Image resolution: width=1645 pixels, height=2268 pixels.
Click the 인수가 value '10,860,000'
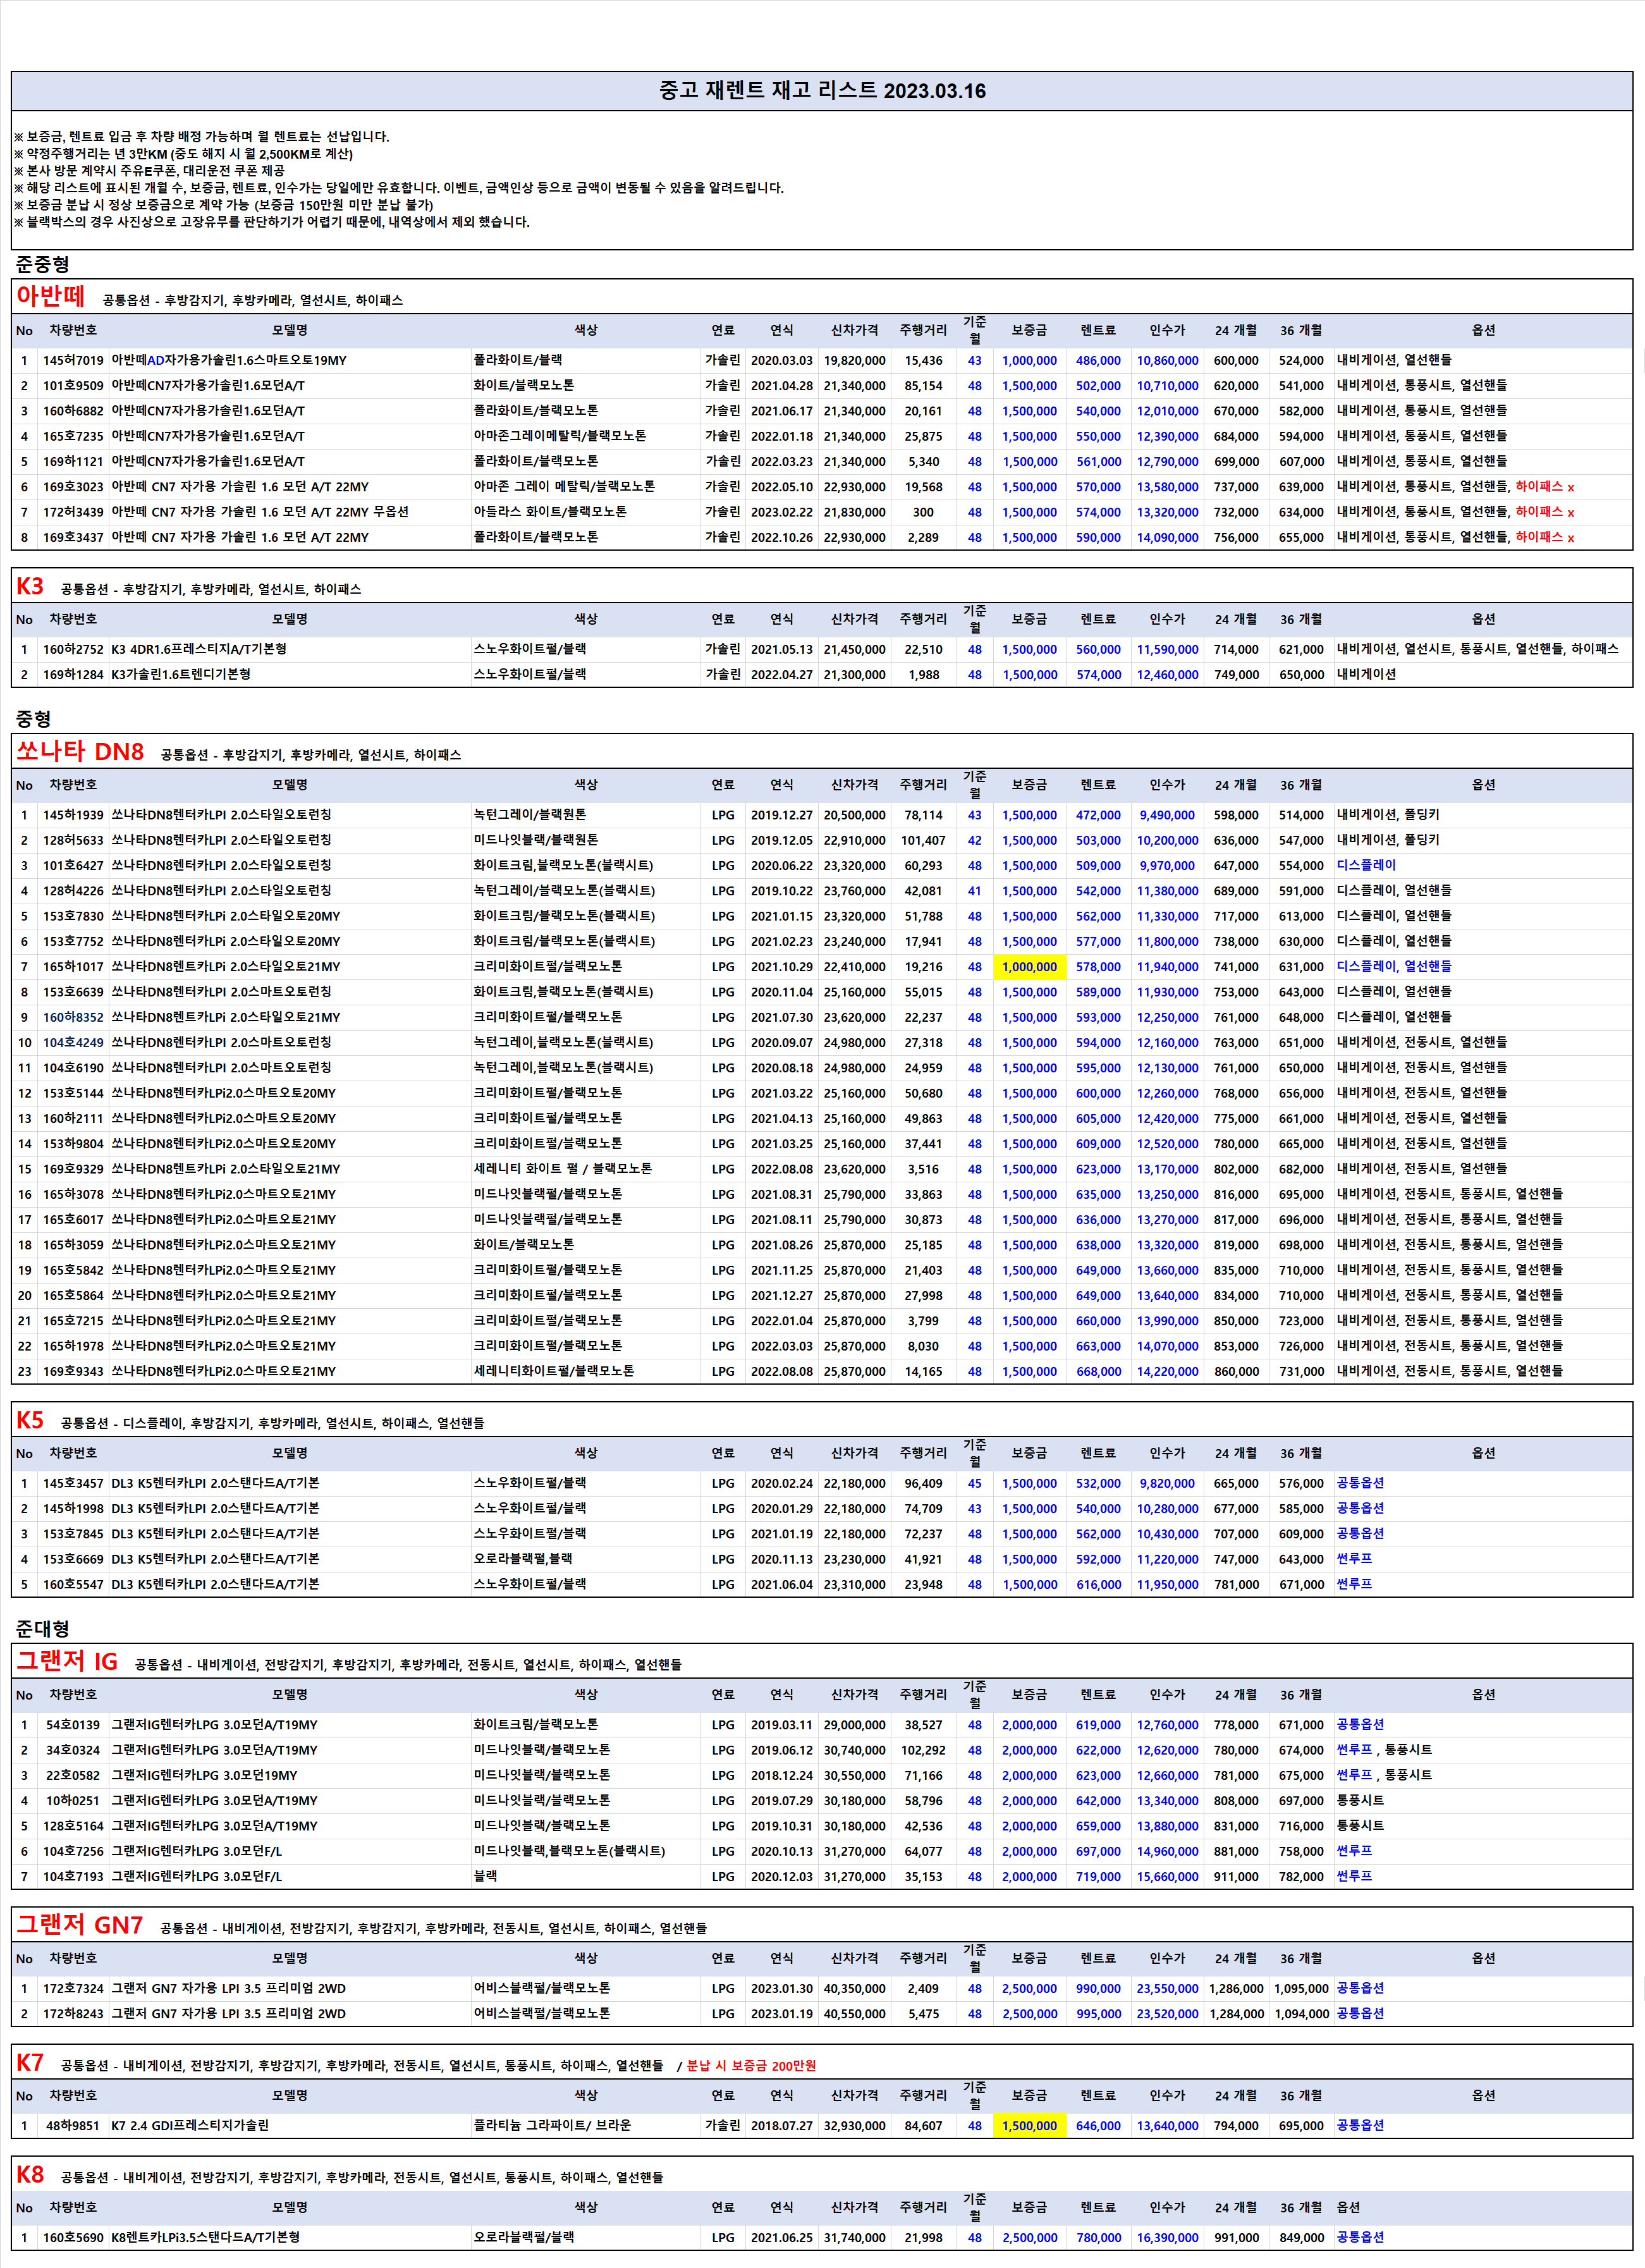(1167, 361)
